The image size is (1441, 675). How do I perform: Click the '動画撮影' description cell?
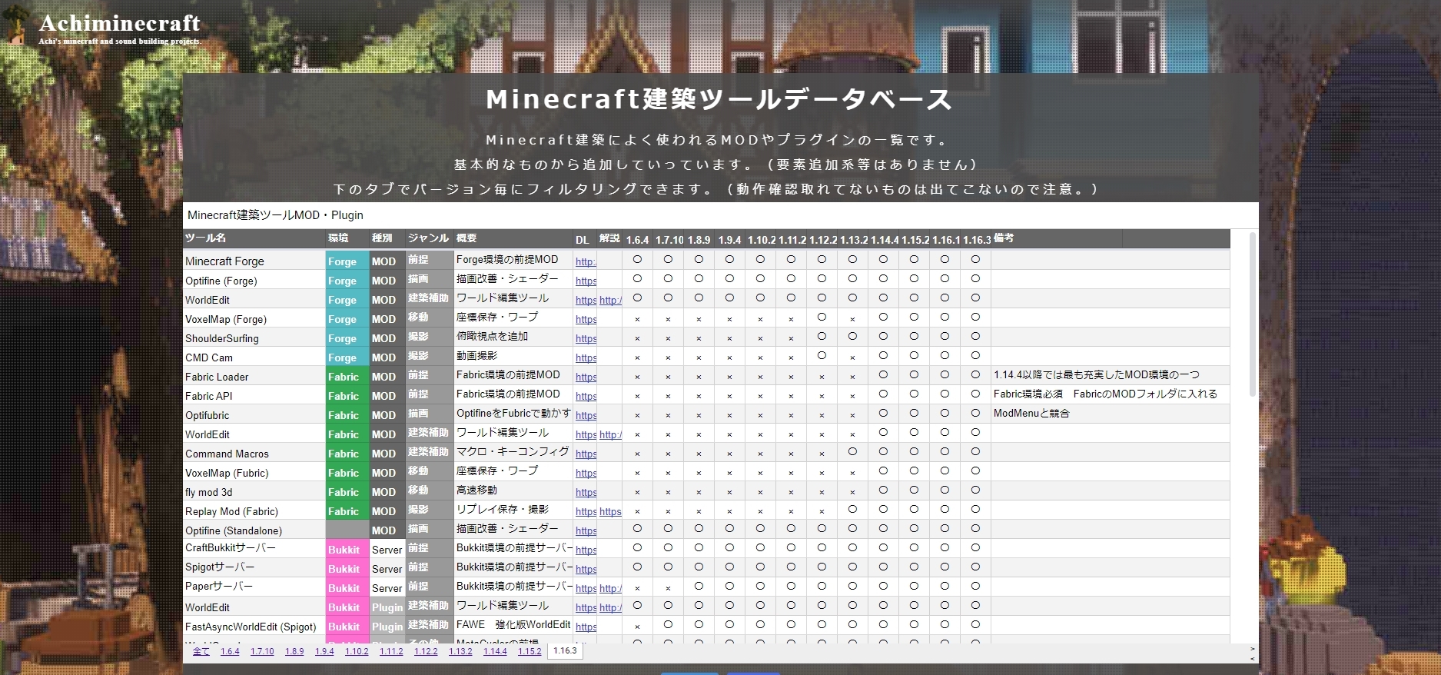513,356
